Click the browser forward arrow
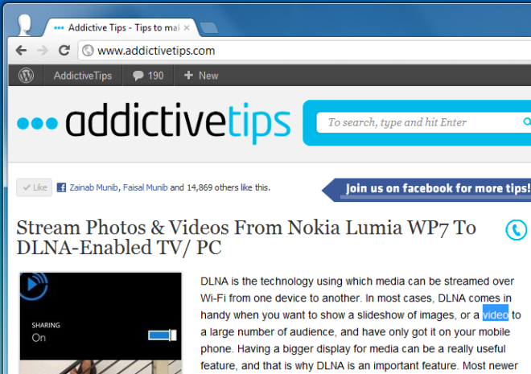 [43, 51]
